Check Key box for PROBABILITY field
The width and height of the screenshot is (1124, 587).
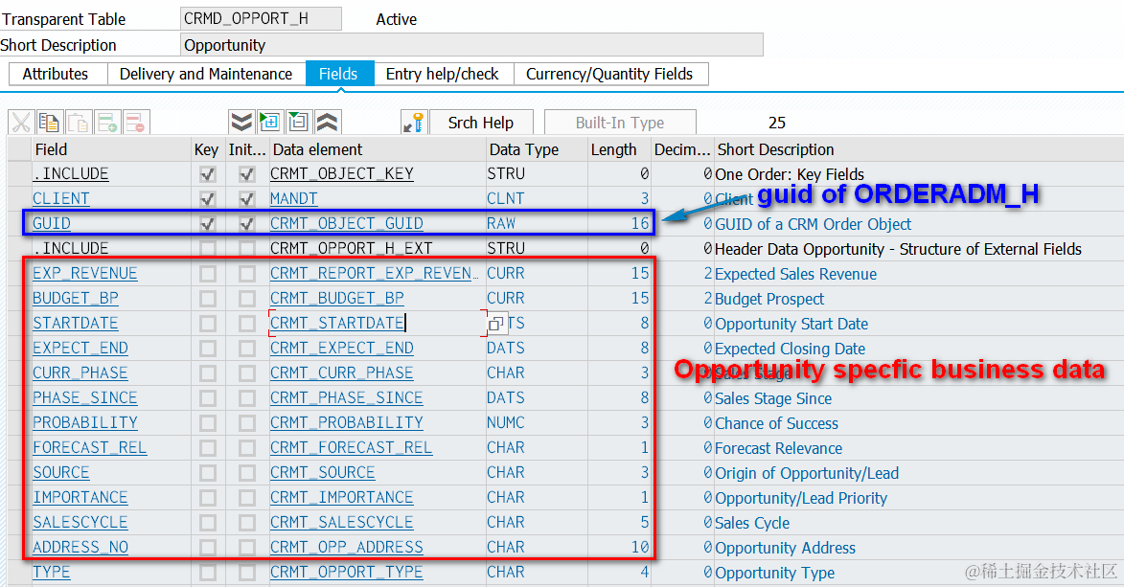click(x=208, y=423)
